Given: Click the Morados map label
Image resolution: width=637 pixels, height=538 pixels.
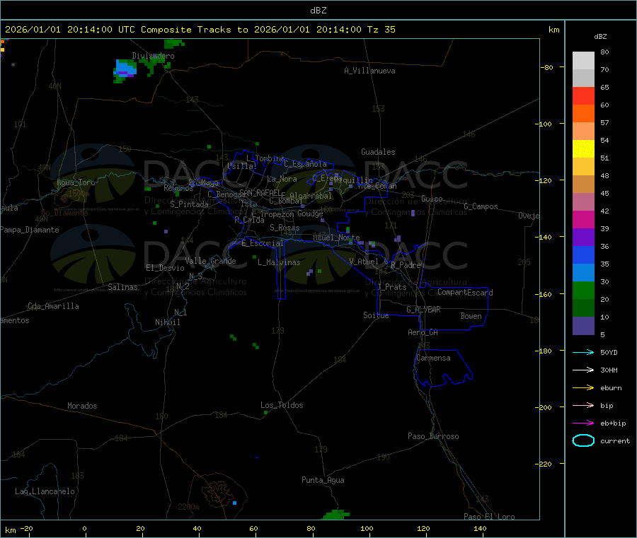Looking at the screenshot, I should point(82,406).
